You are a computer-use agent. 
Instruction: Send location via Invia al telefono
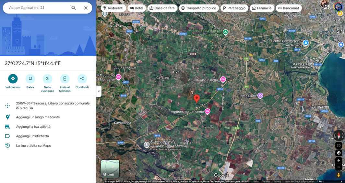[65, 79]
